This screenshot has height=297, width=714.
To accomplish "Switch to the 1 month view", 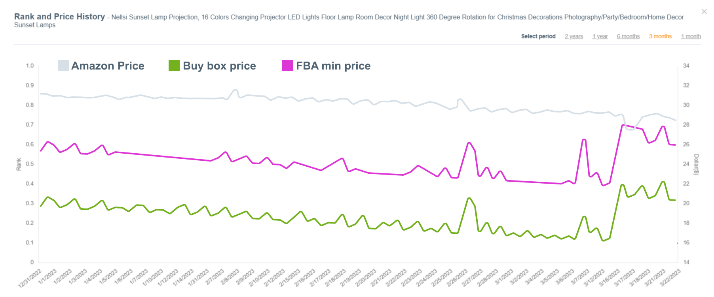I will click(x=691, y=36).
